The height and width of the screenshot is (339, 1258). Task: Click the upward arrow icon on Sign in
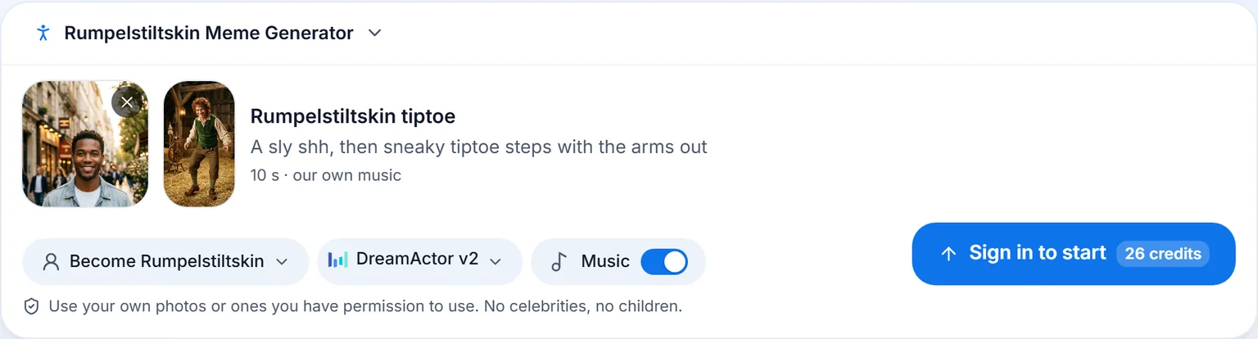click(948, 254)
